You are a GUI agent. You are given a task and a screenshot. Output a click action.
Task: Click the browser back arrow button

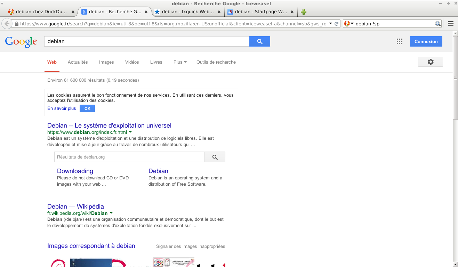(7, 24)
